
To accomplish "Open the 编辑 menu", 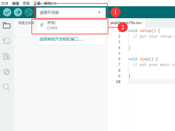I will coord(16,4).
